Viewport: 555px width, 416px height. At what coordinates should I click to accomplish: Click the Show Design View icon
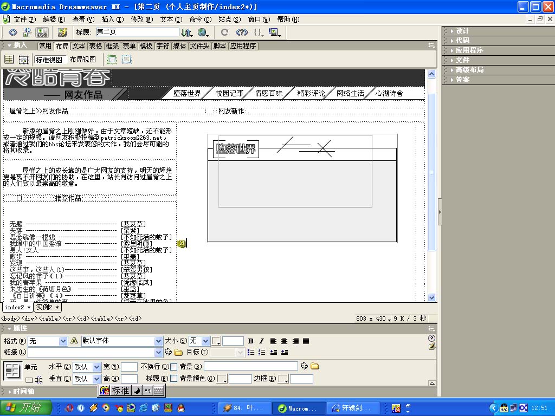pos(42,32)
